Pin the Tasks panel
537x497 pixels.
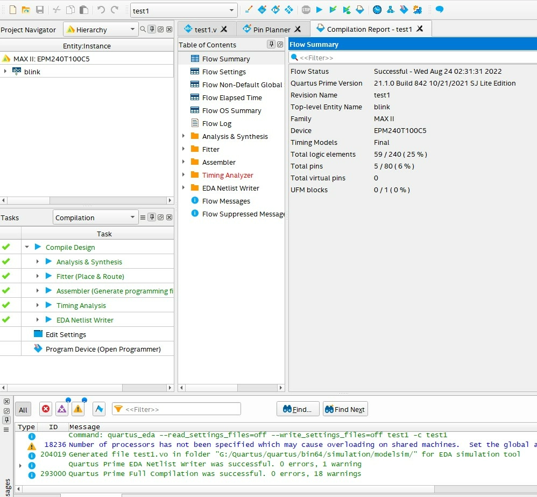coord(152,218)
